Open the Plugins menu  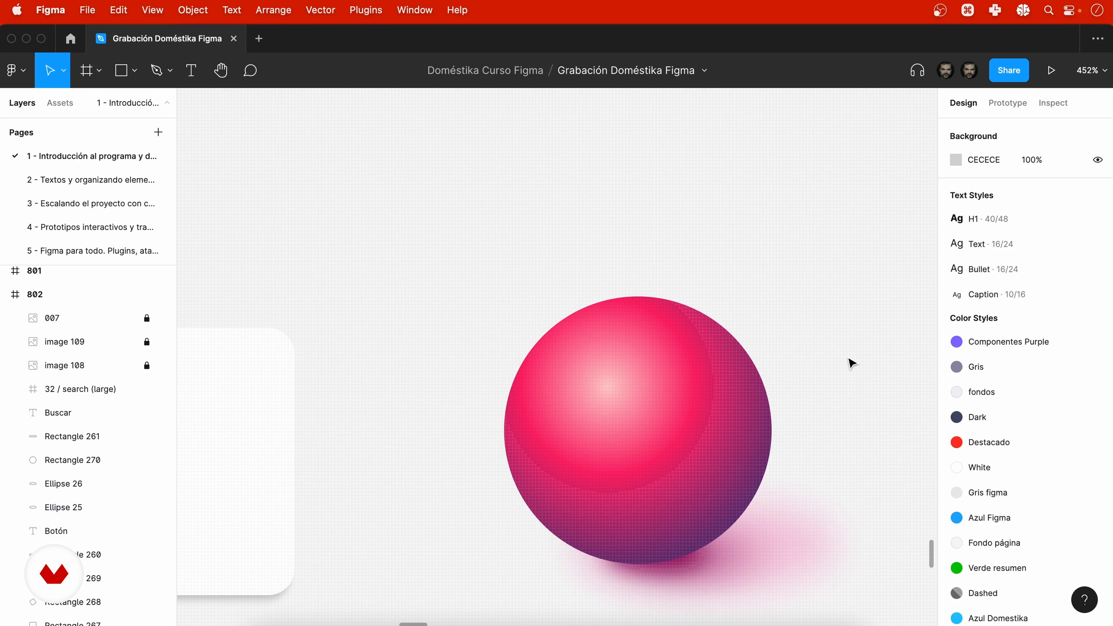pos(365,10)
